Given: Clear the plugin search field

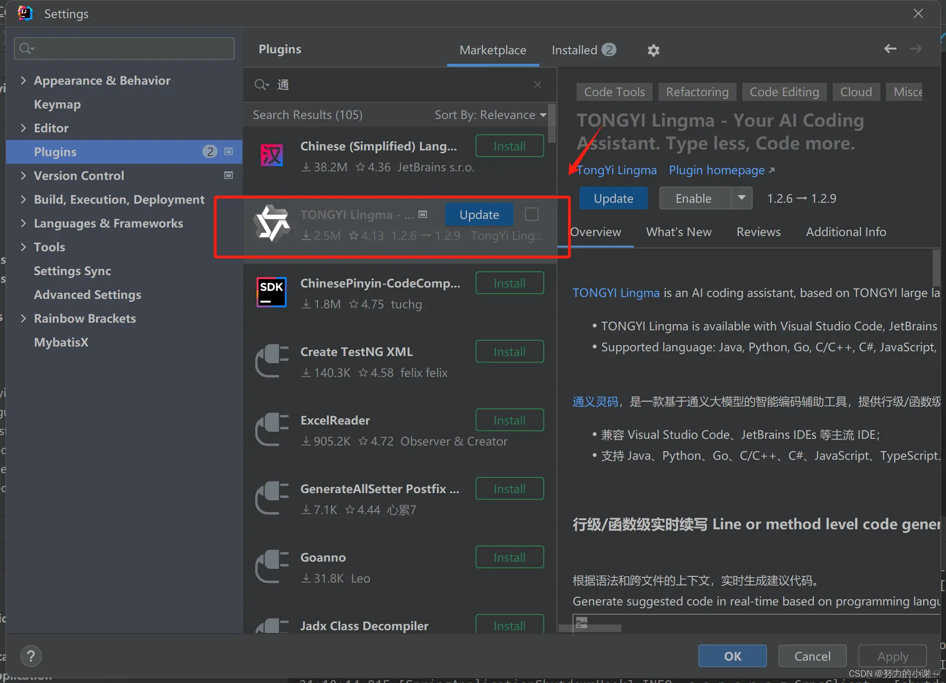Looking at the screenshot, I should point(538,85).
